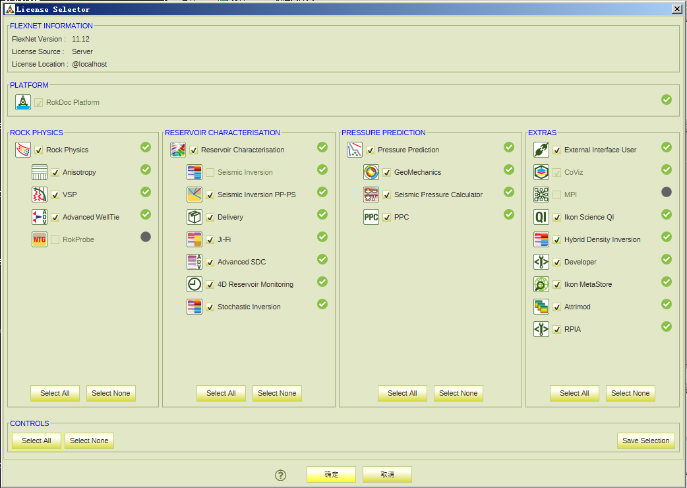Image resolution: width=687 pixels, height=488 pixels.
Task: Toggle the PPC checkbox
Action: pos(387,217)
